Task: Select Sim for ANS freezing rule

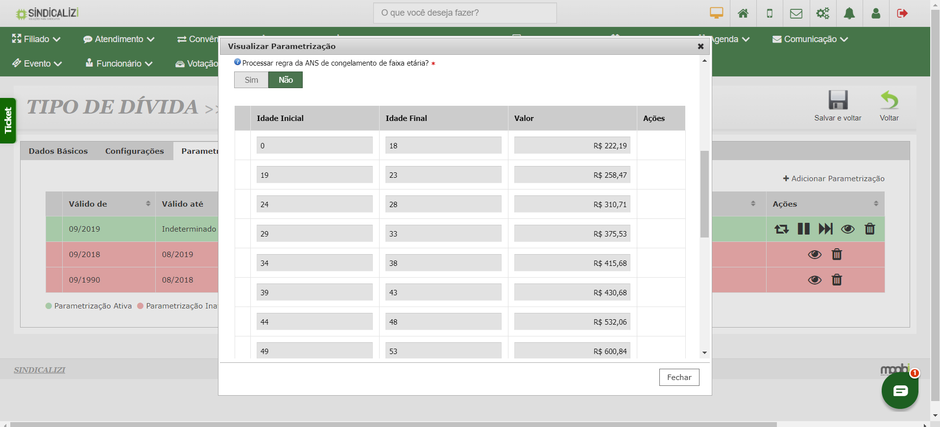Action: click(251, 80)
